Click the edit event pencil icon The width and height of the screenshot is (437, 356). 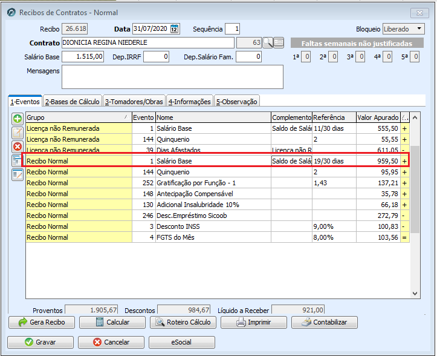click(18, 133)
